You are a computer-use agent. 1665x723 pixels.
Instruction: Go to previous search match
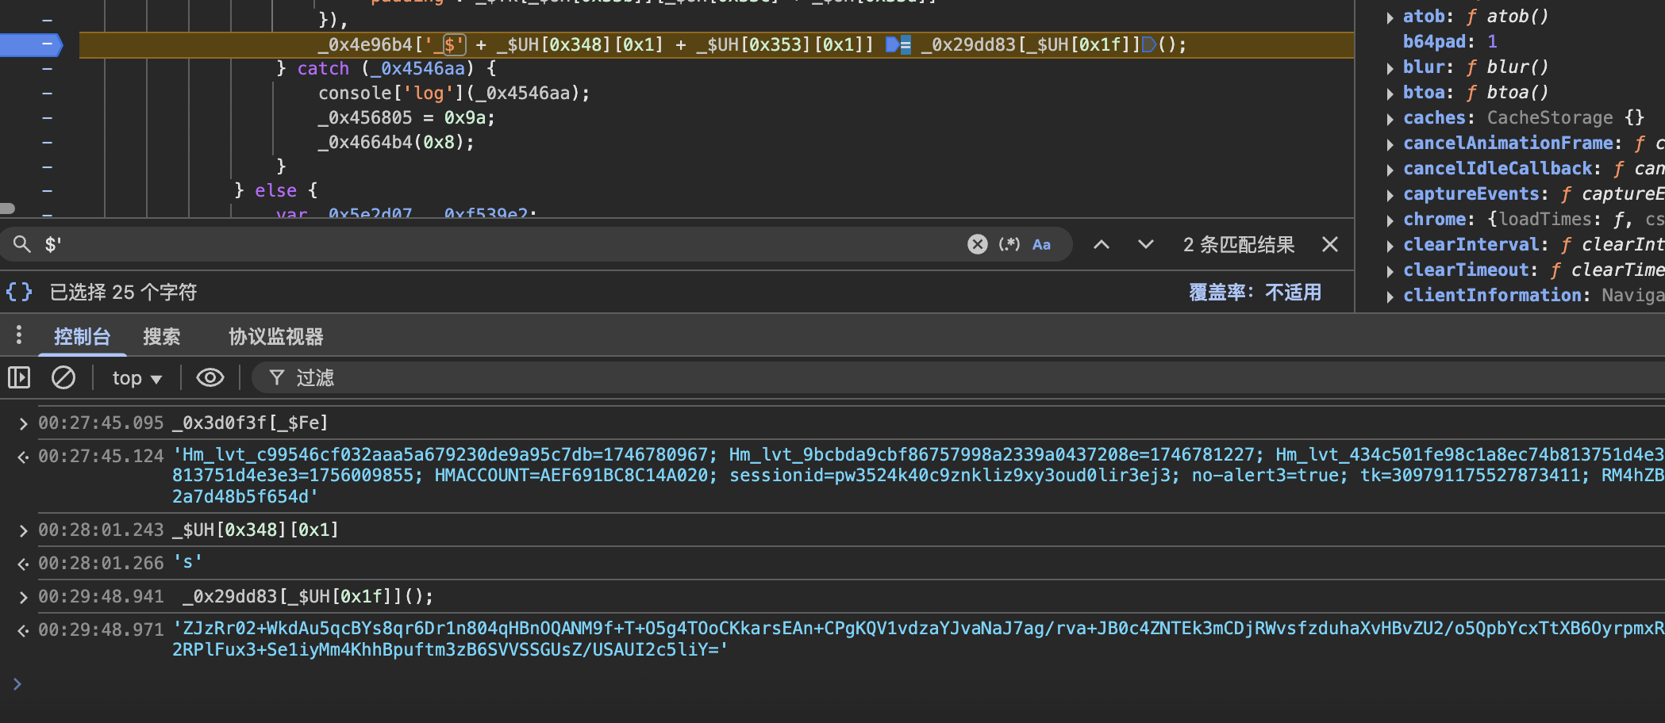(x=1101, y=244)
